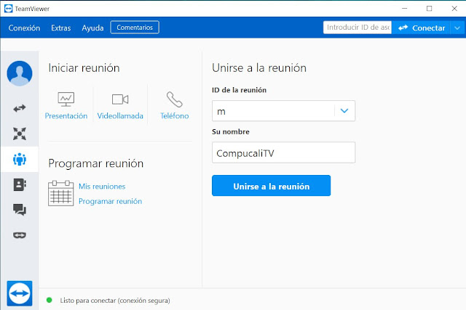Close the TeamViewer window
This screenshot has height=310, width=466.
coord(454,9)
